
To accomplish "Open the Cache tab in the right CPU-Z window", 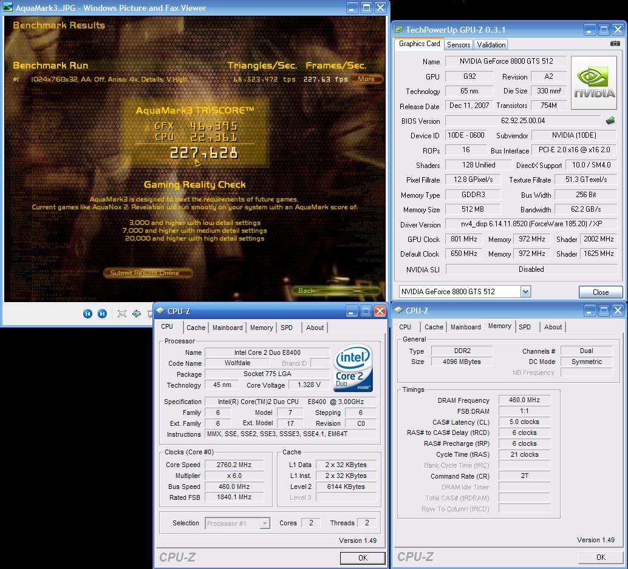I will click(434, 327).
